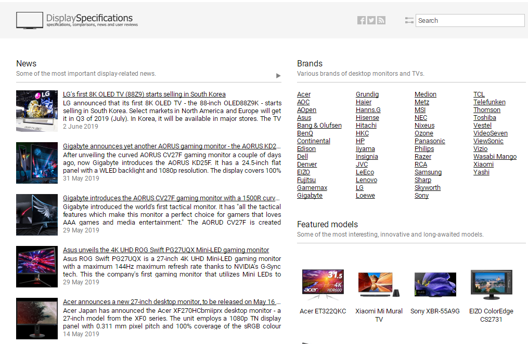Click the Acer 27-inch monitor news thumbnail
This screenshot has height=344, width=528.
coord(37,319)
